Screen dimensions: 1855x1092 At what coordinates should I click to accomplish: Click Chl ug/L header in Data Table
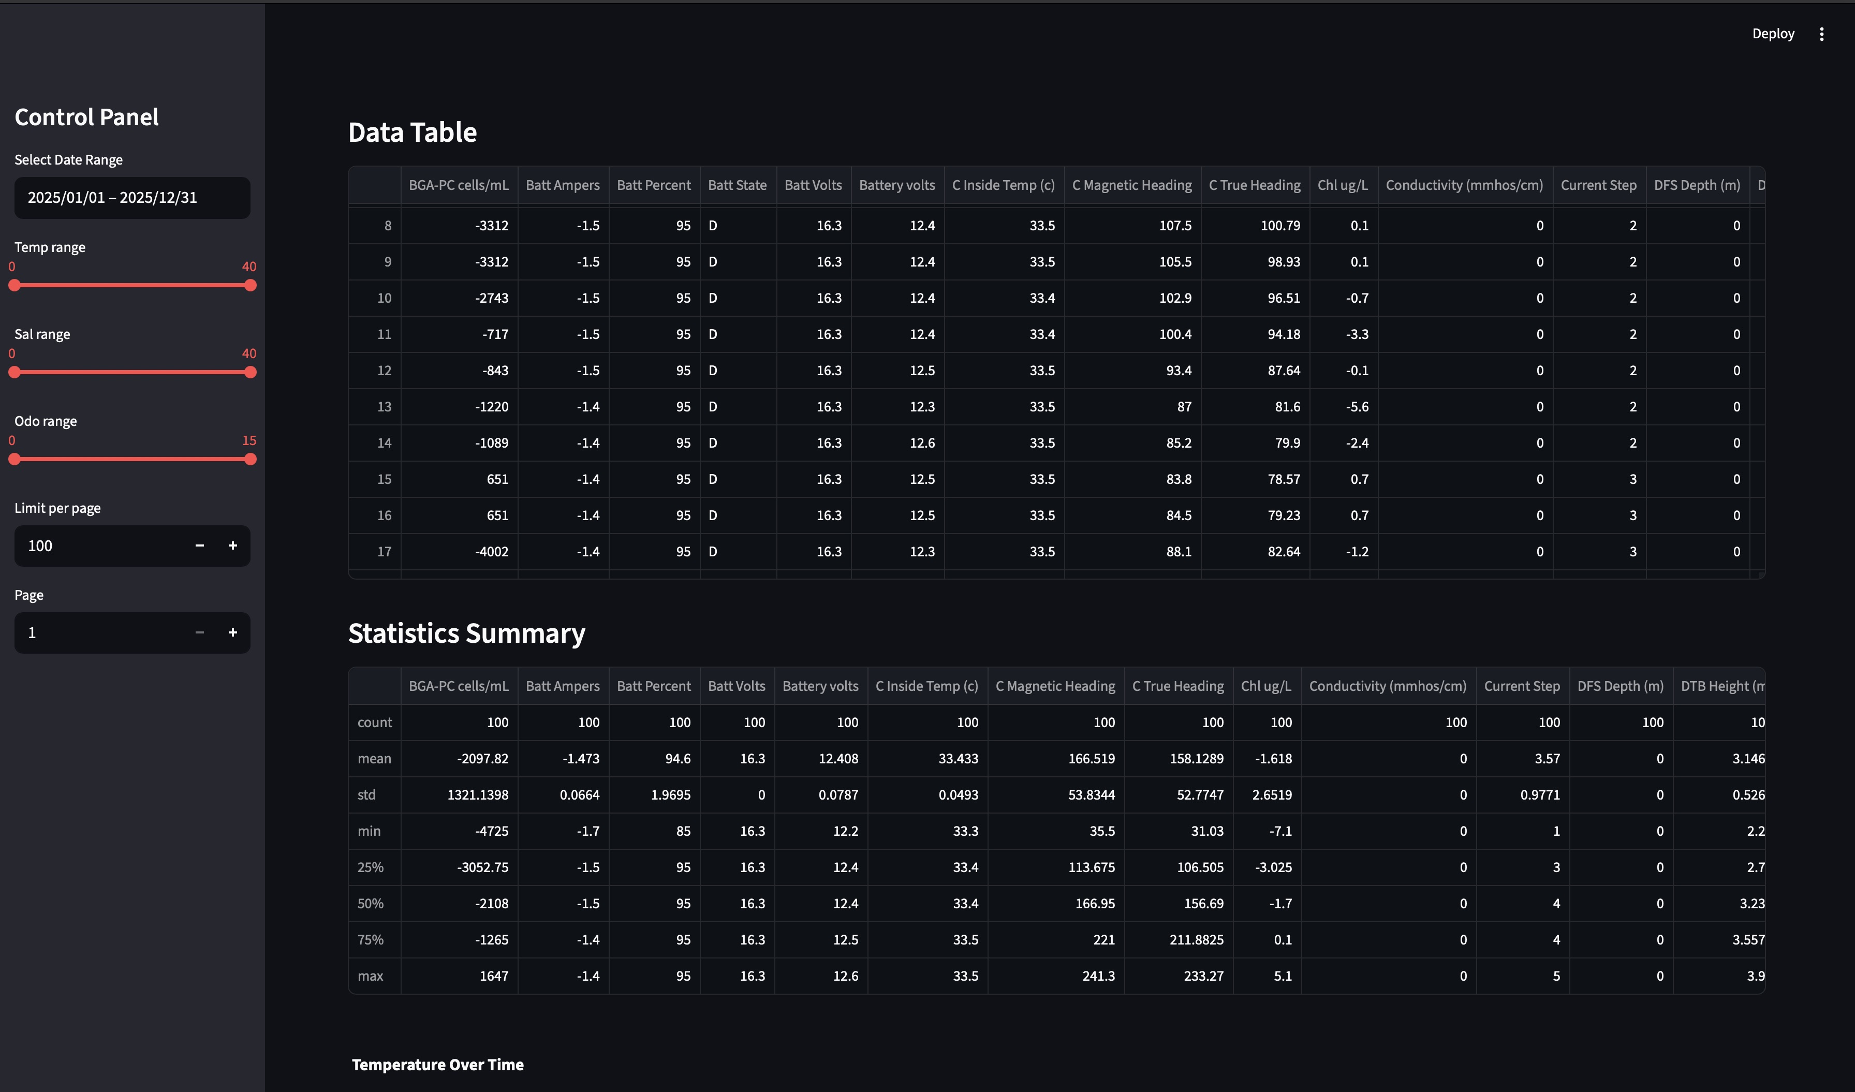point(1343,185)
